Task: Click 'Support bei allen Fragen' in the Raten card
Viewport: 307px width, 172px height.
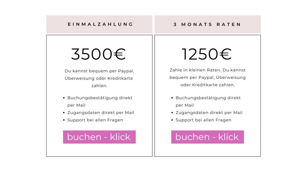Action: (x=203, y=120)
